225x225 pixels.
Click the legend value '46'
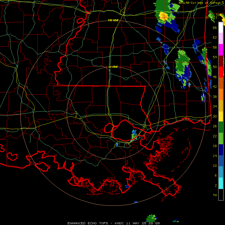coord(215,77)
